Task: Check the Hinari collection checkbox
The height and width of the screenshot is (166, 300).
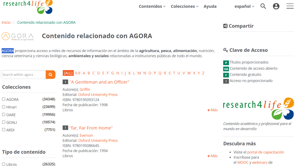Action: [4, 107]
